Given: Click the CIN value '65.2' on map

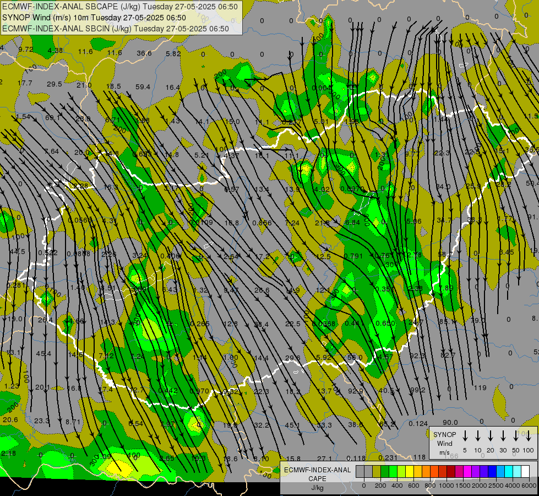Looking at the screenshot, I should coord(386,424).
